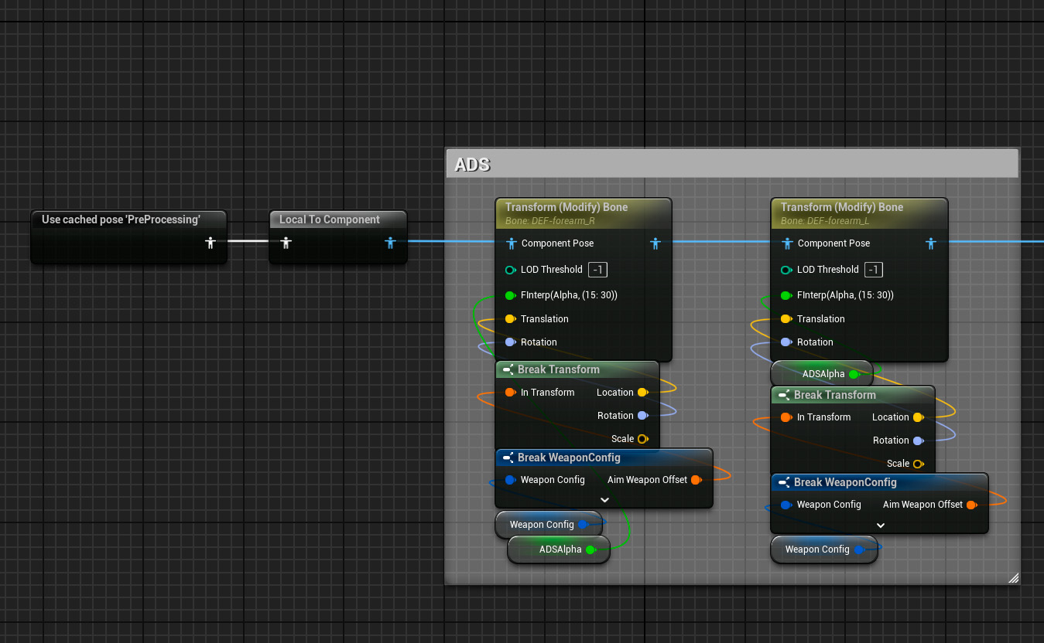Click Component Pose input pin on DEF-forearm_L node
This screenshot has width=1044, height=643.
(x=787, y=243)
